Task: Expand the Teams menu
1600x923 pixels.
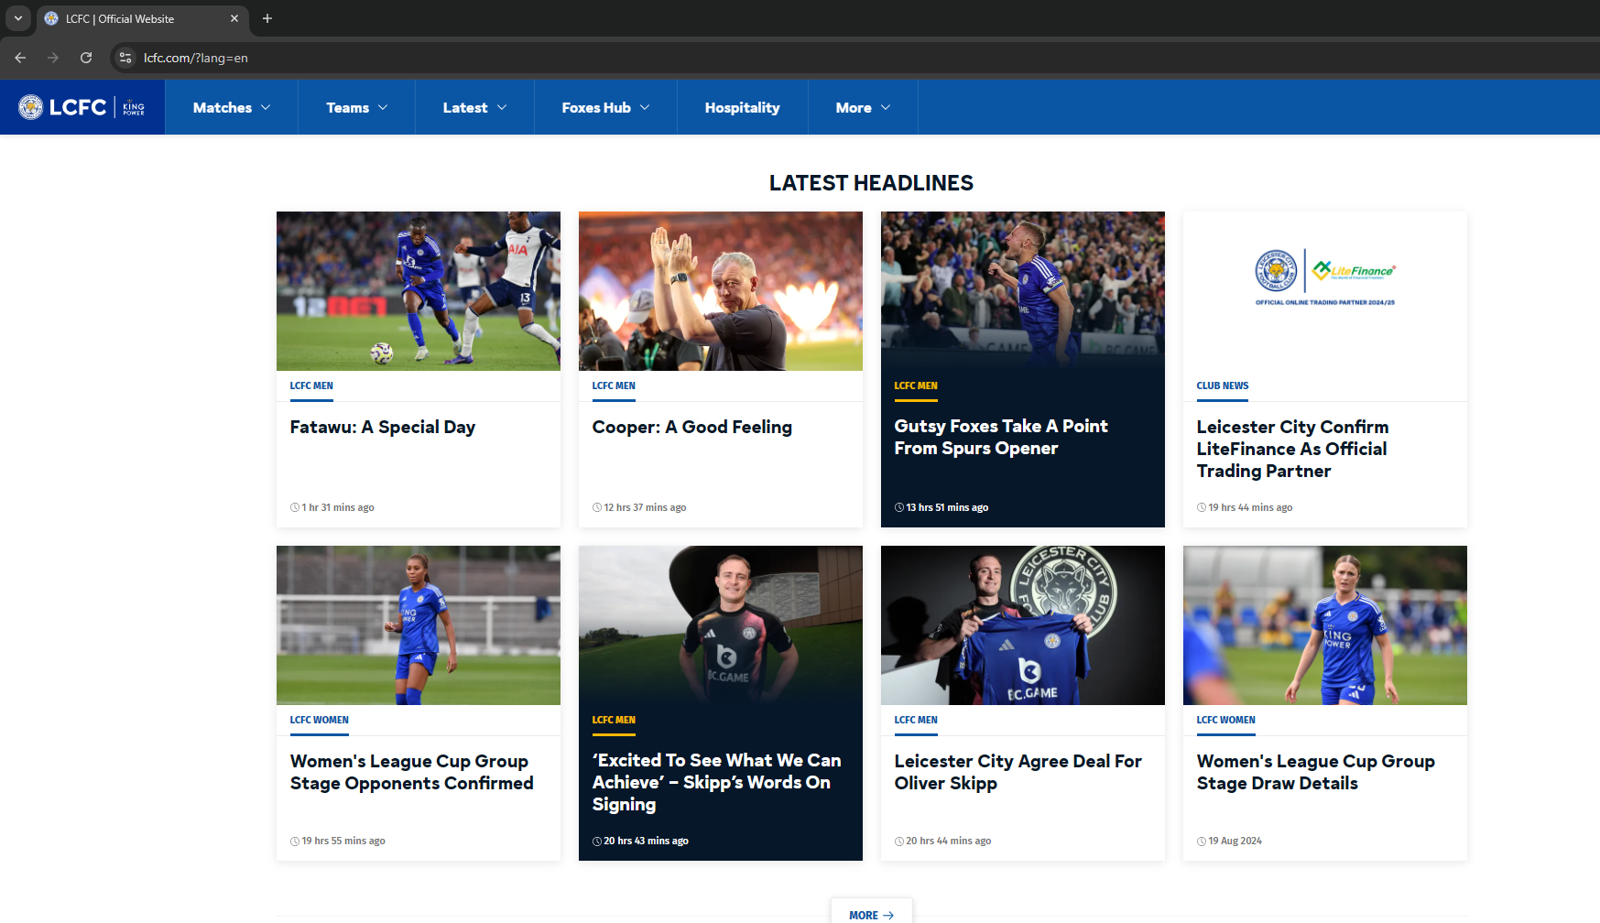Action: click(357, 107)
